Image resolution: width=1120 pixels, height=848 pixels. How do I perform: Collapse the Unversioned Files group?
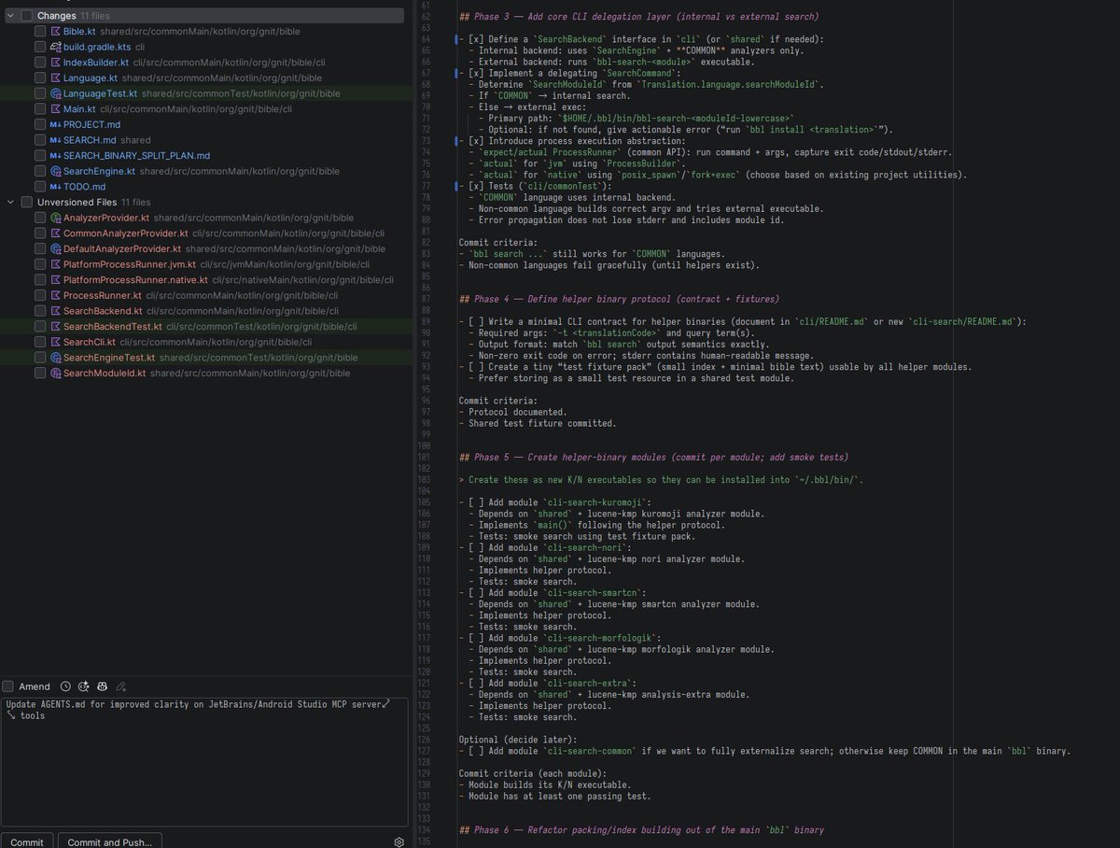click(x=10, y=202)
